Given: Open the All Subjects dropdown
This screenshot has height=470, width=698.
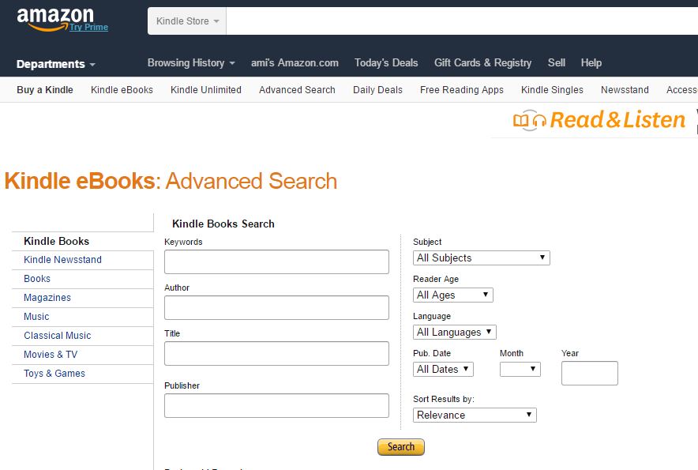Looking at the screenshot, I should (481, 258).
